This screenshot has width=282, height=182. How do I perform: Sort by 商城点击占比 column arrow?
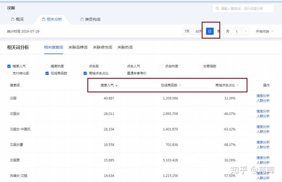click(238, 85)
